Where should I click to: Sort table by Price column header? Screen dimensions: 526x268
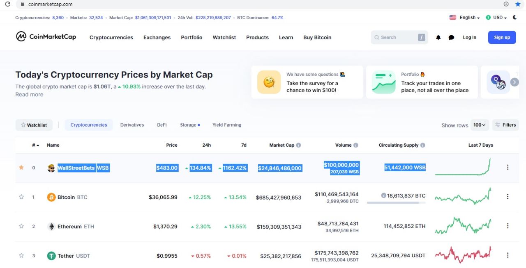click(172, 145)
